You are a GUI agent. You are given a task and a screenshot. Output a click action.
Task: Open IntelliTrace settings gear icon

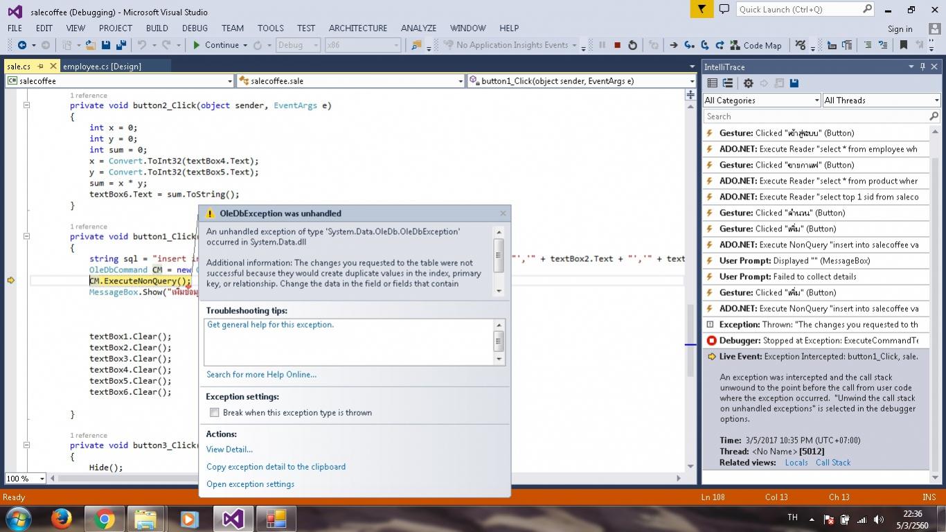point(748,83)
